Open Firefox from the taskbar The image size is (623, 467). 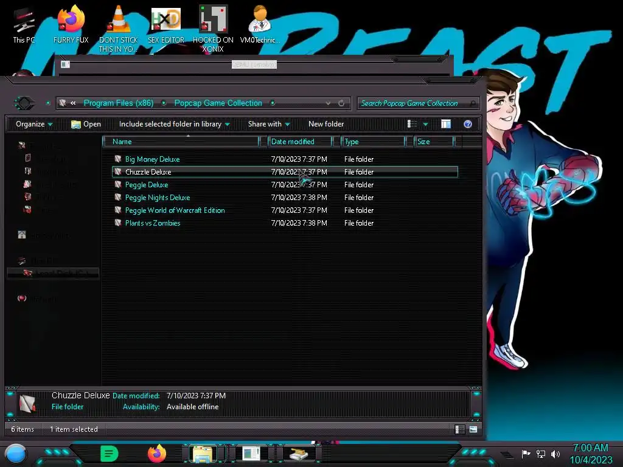157,454
